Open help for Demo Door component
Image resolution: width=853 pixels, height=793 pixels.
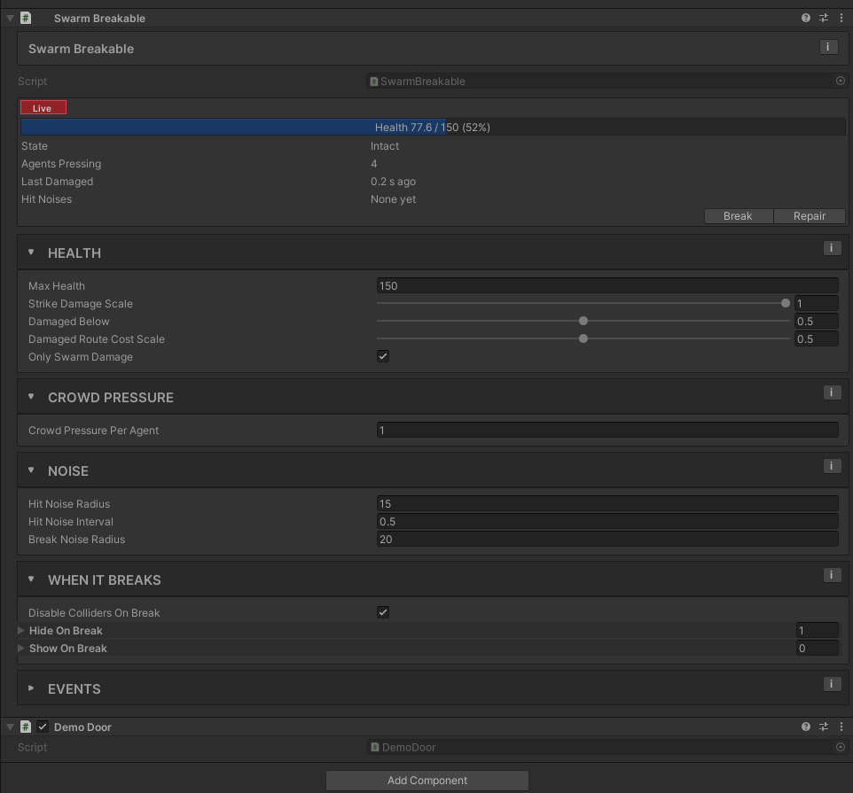(806, 727)
